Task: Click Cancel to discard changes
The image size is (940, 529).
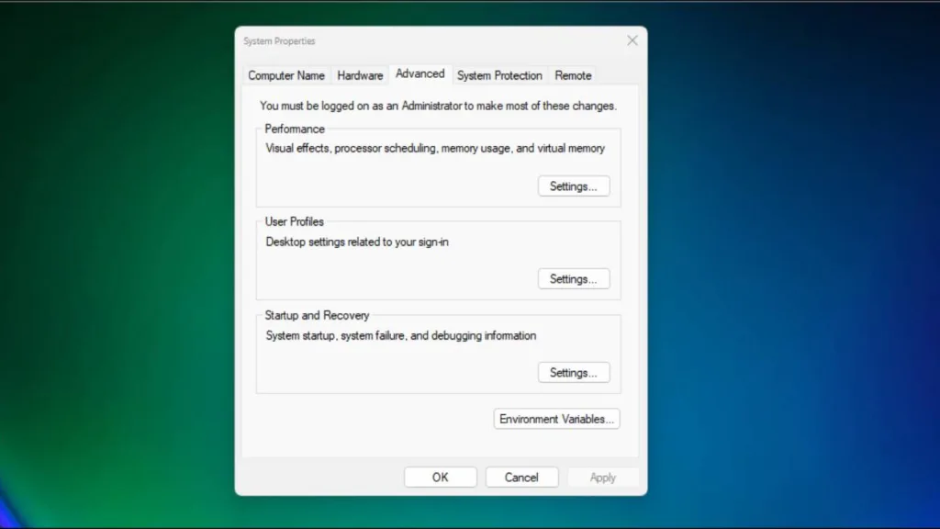Action: (521, 478)
